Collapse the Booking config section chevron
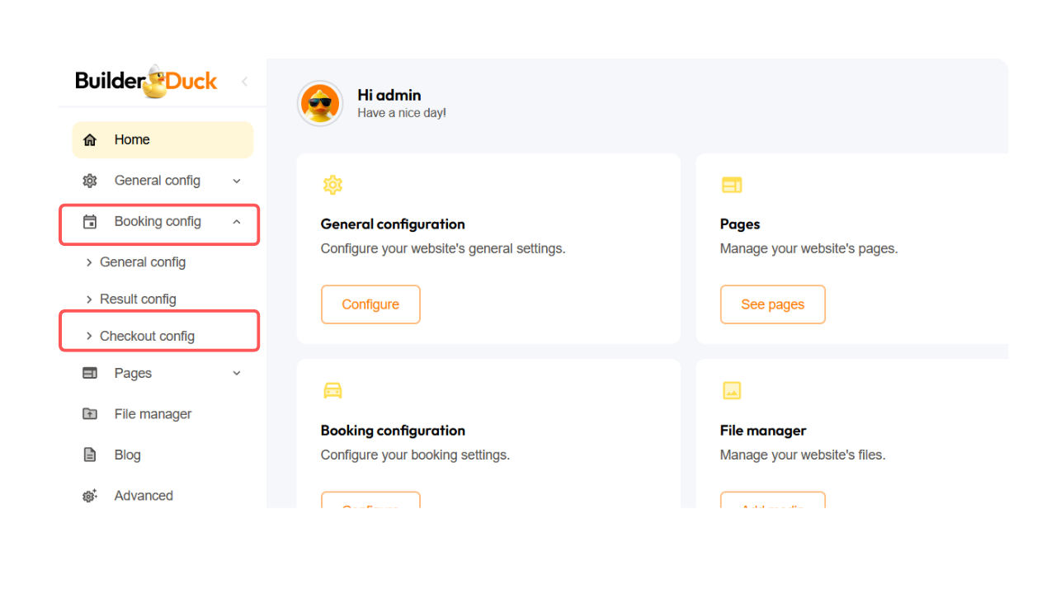This screenshot has width=1056, height=594. [237, 222]
